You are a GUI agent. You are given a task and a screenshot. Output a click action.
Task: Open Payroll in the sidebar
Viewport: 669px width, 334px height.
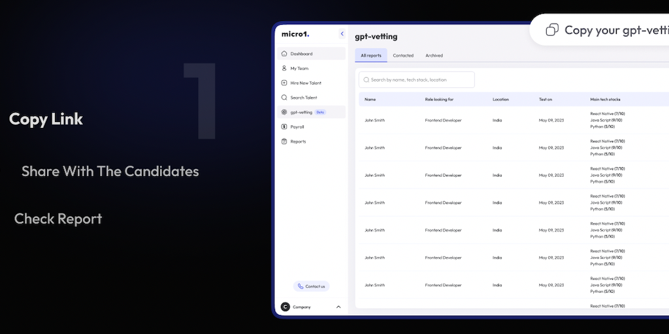(x=312, y=127)
